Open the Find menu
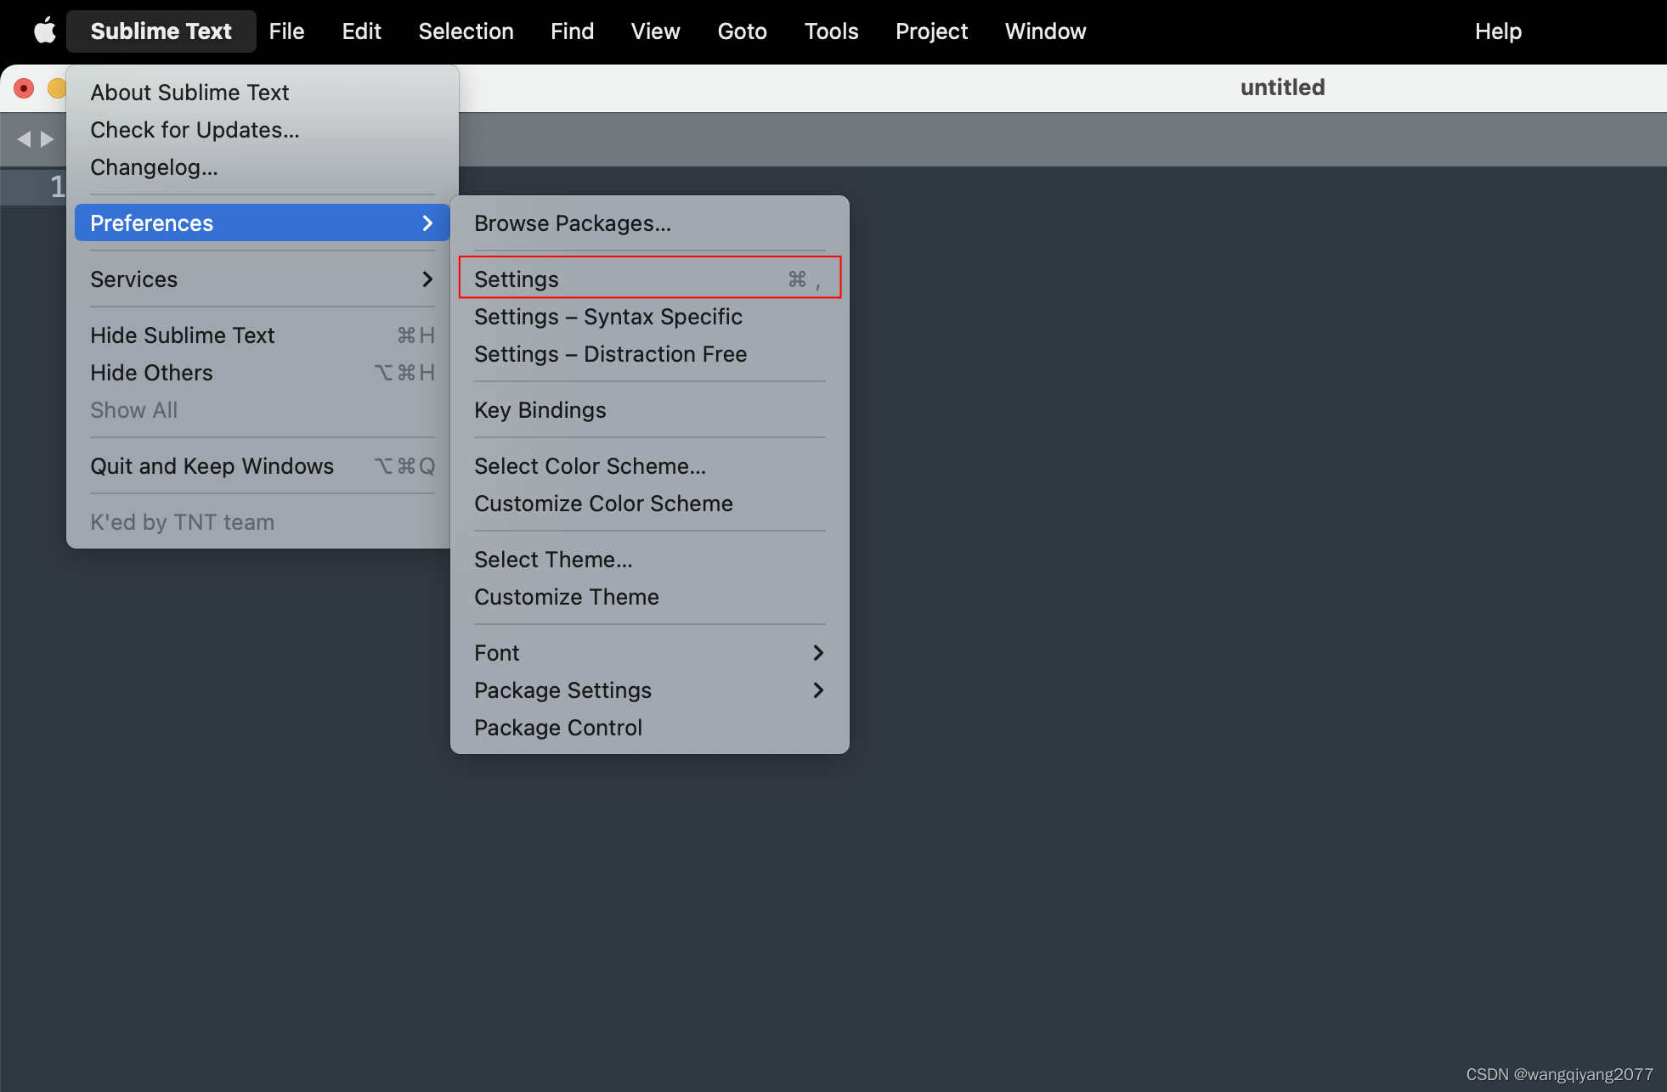 click(572, 31)
